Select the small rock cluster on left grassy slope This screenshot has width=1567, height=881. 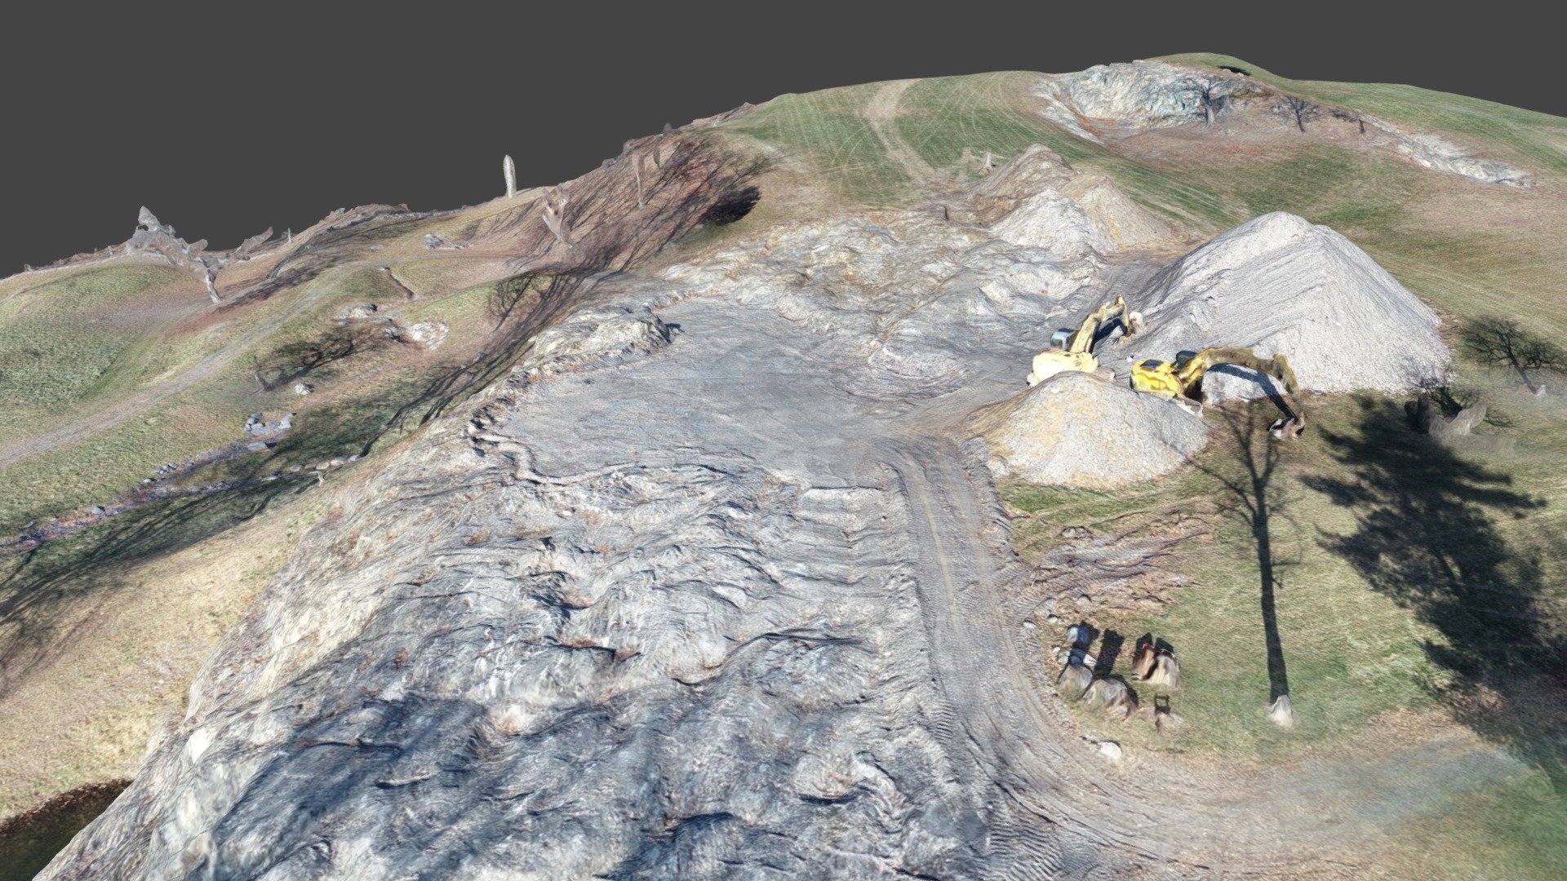tap(269, 424)
